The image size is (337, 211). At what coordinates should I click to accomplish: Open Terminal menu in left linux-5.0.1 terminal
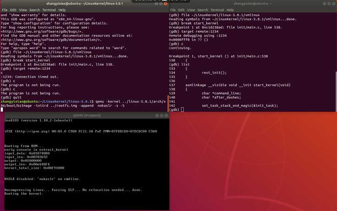click(49, 10)
